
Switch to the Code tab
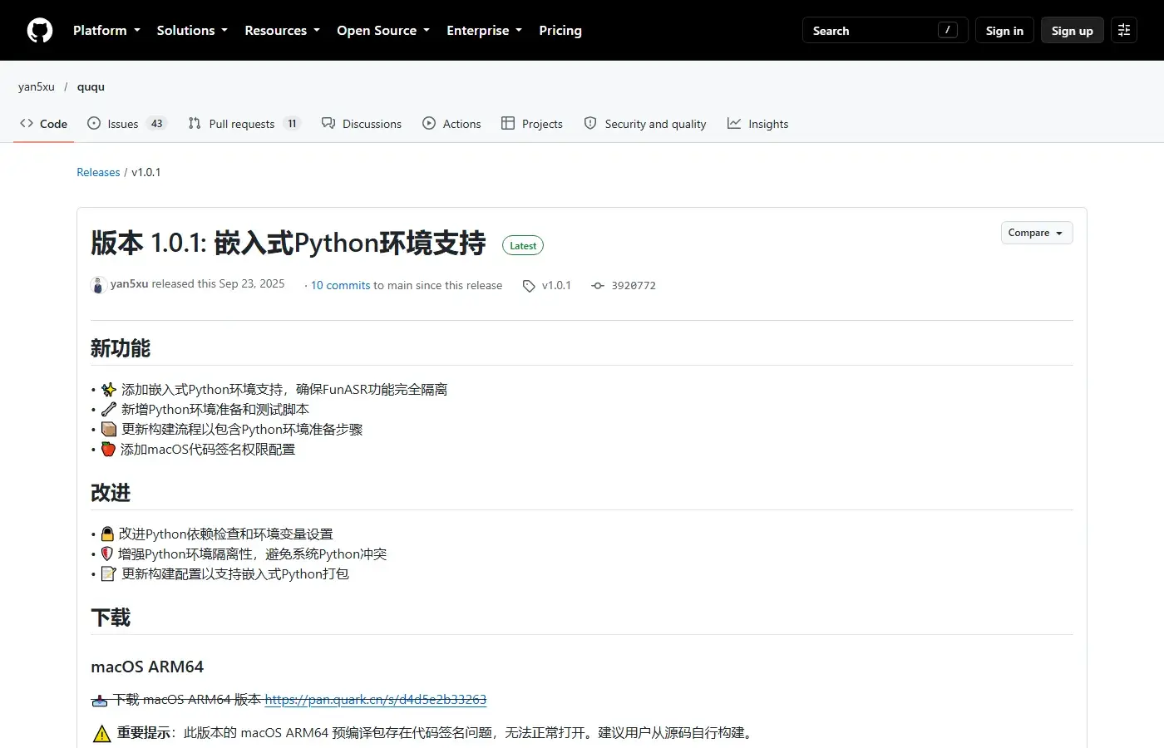point(43,124)
